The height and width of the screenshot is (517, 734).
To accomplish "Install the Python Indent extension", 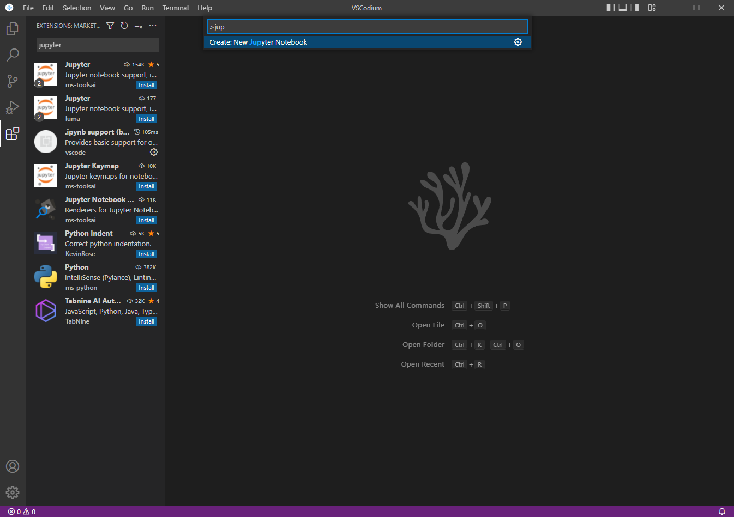I will (147, 254).
